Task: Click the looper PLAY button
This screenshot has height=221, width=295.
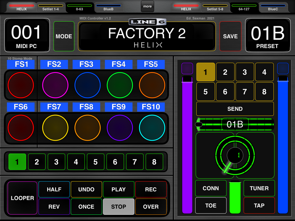Action: (119, 189)
